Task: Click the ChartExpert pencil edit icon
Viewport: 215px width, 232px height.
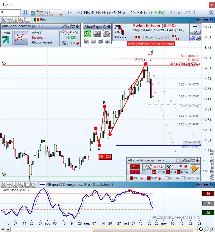Action: (94, 41)
